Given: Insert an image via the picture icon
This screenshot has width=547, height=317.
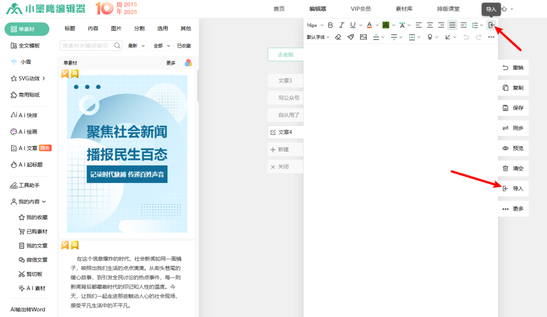Looking at the screenshot, I should click(x=363, y=37).
